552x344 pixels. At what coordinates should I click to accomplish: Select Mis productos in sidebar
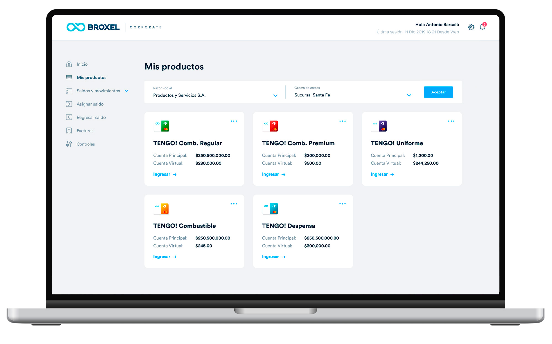[91, 77]
